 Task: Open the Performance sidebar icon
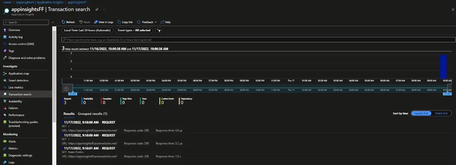tap(5, 115)
